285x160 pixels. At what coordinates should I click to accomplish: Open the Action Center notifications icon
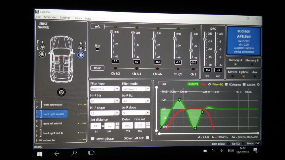click(255, 150)
